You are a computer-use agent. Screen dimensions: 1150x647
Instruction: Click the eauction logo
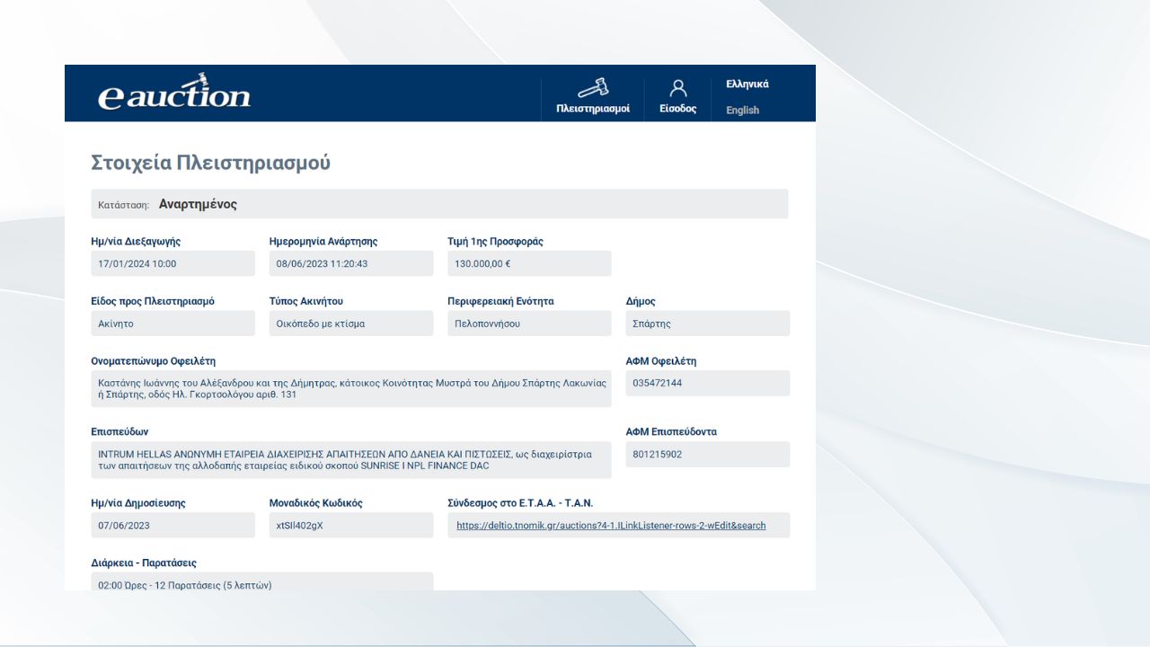(x=174, y=93)
